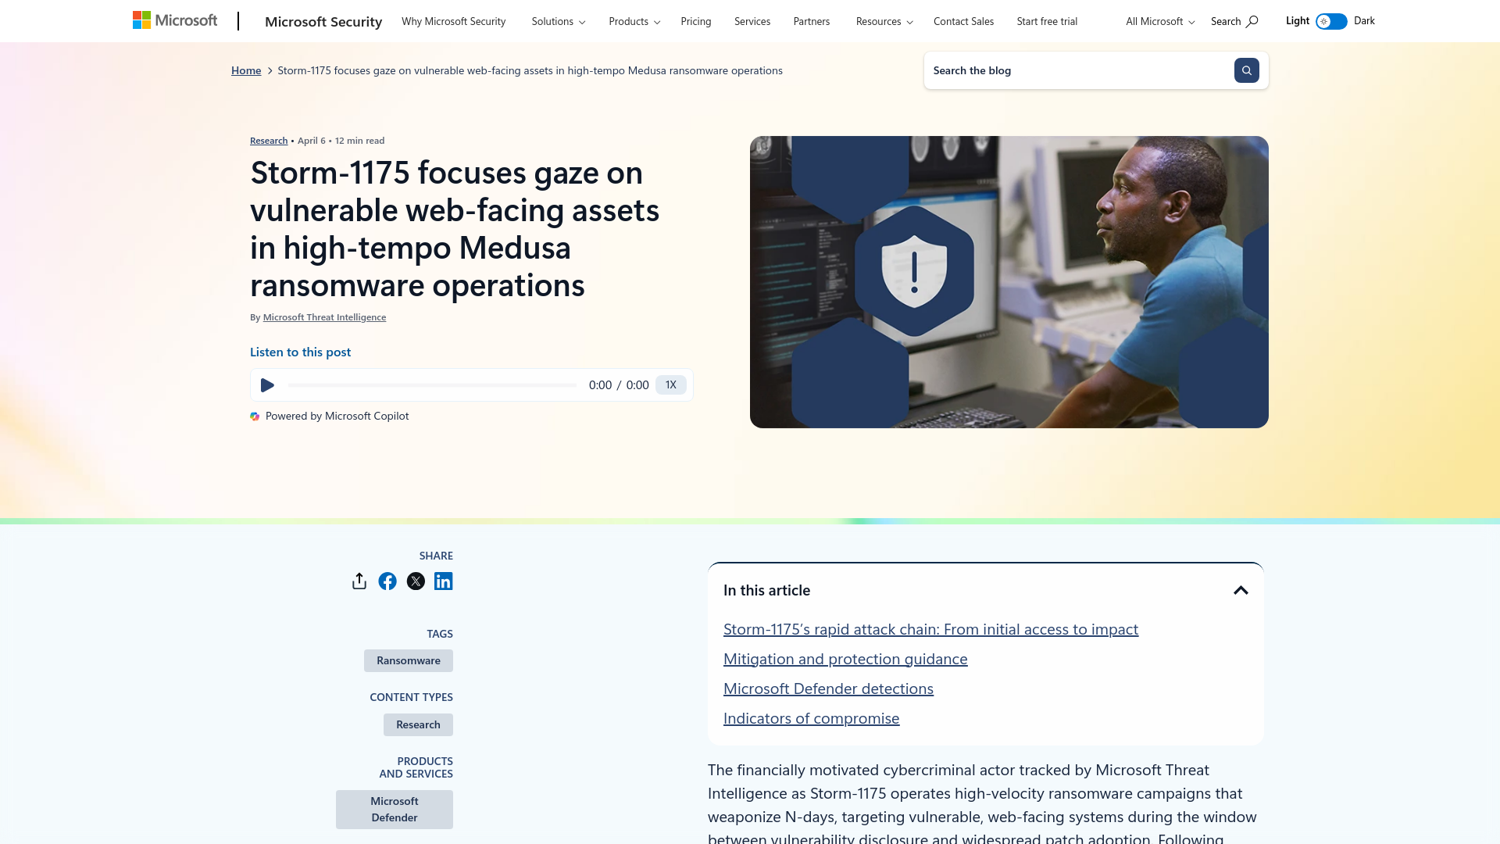Share the post on Facebook

[x=387, y=581]
